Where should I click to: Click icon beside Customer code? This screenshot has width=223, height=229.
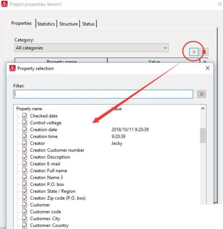[25, 212]
